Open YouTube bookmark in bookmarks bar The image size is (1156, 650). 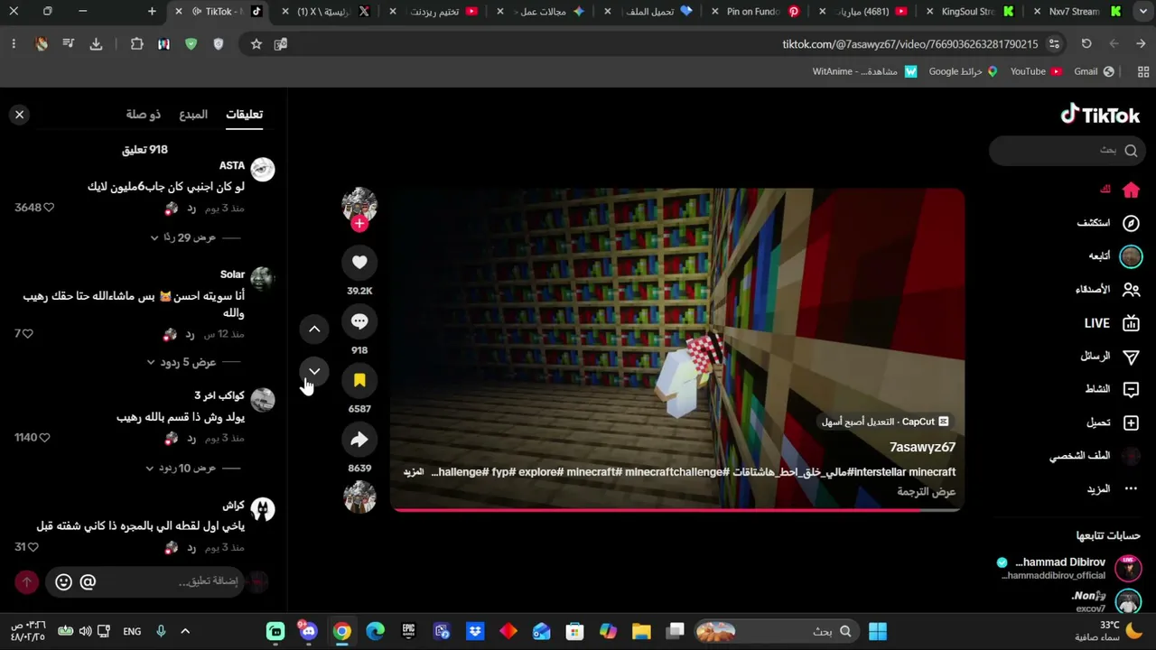click(x=1036, y=71)
